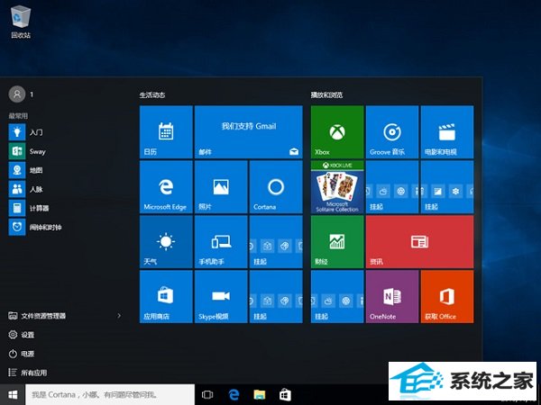Launch Microsoft Edge tile

[166, 187]
